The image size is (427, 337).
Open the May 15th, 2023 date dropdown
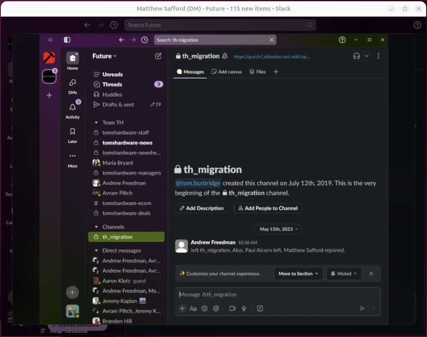coord(278,229)
